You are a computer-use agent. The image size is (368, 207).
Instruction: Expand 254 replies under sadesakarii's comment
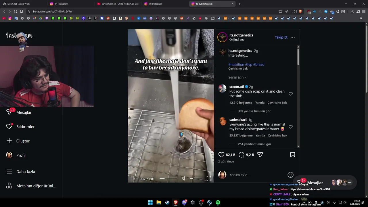point(254,144)
